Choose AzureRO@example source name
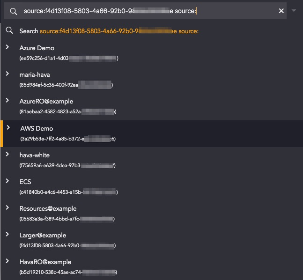Screen dimensions: 303x280 coord(46,102)
